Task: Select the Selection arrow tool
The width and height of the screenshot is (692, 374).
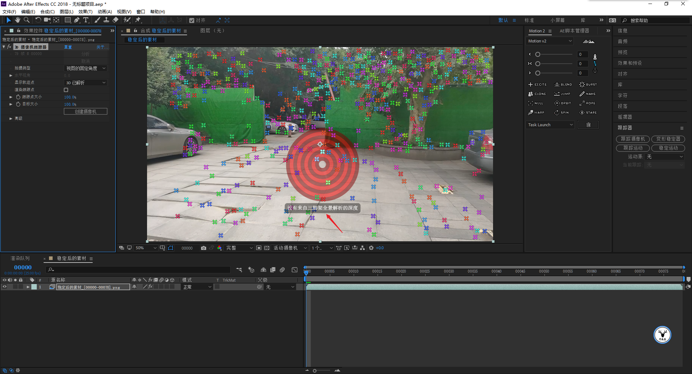Action: point(9,20)
